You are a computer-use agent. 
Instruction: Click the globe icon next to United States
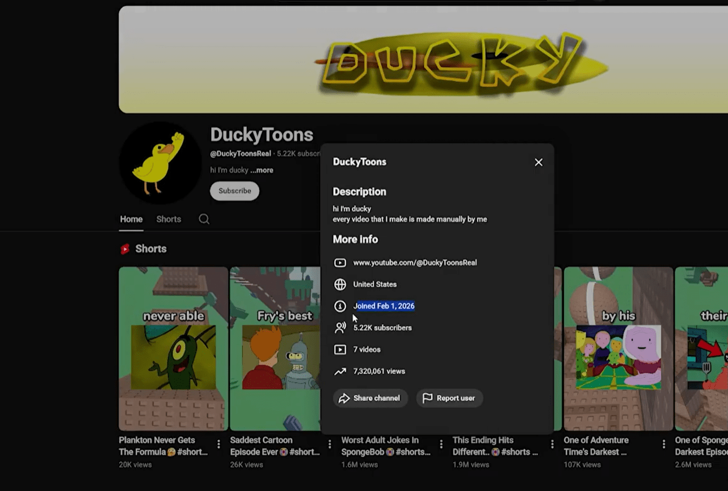coord(340,285)
